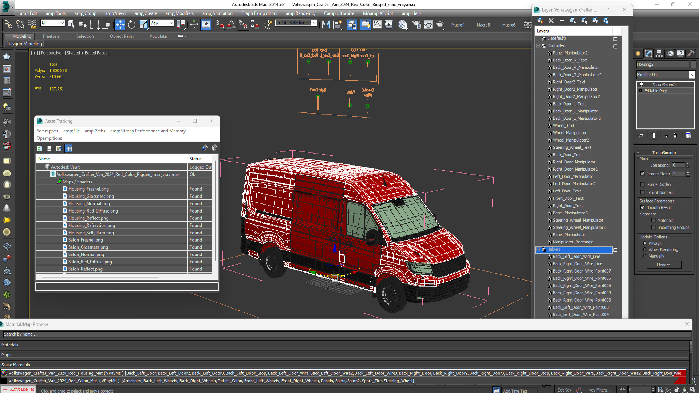Open Asset Tracking Paths menu

click(95, 131)
